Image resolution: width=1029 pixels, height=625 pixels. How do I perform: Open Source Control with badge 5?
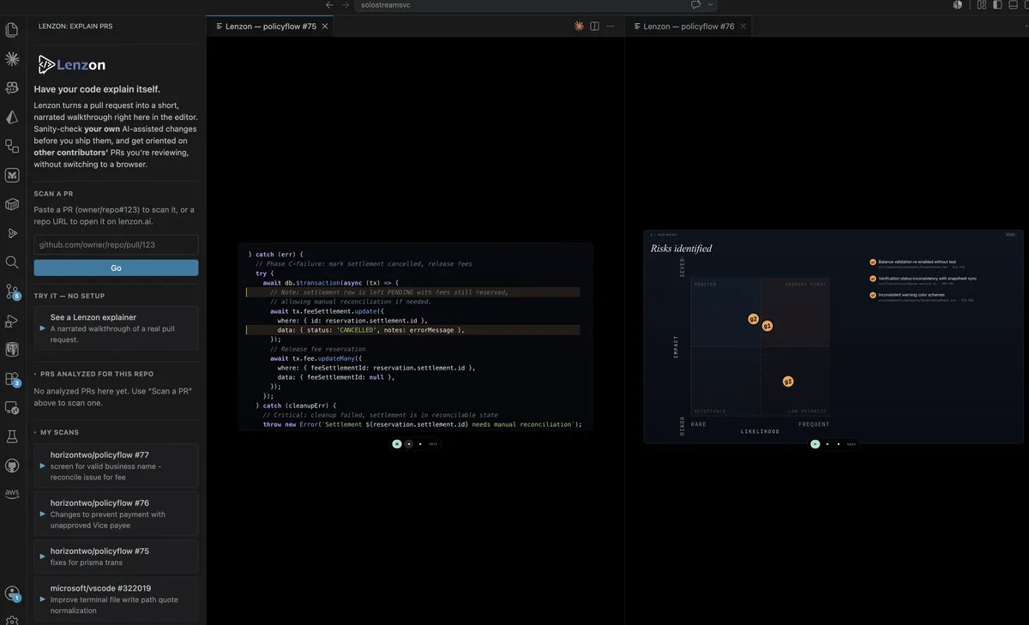(12, 291)
